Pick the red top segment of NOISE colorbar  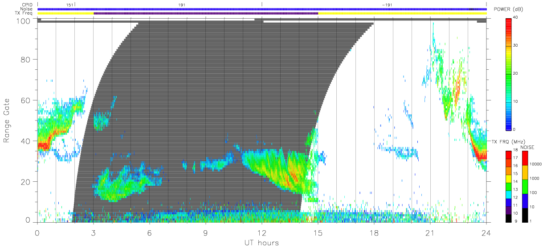(x=525, y=158)
